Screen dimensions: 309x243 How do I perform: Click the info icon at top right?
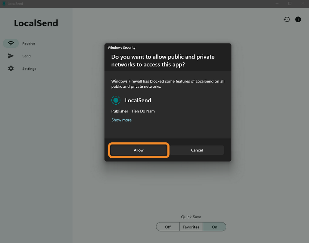[x=298, y=19]
